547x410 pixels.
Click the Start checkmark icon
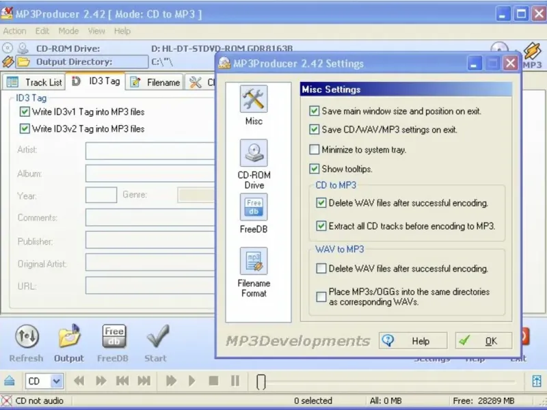click(x=157, y=336)
